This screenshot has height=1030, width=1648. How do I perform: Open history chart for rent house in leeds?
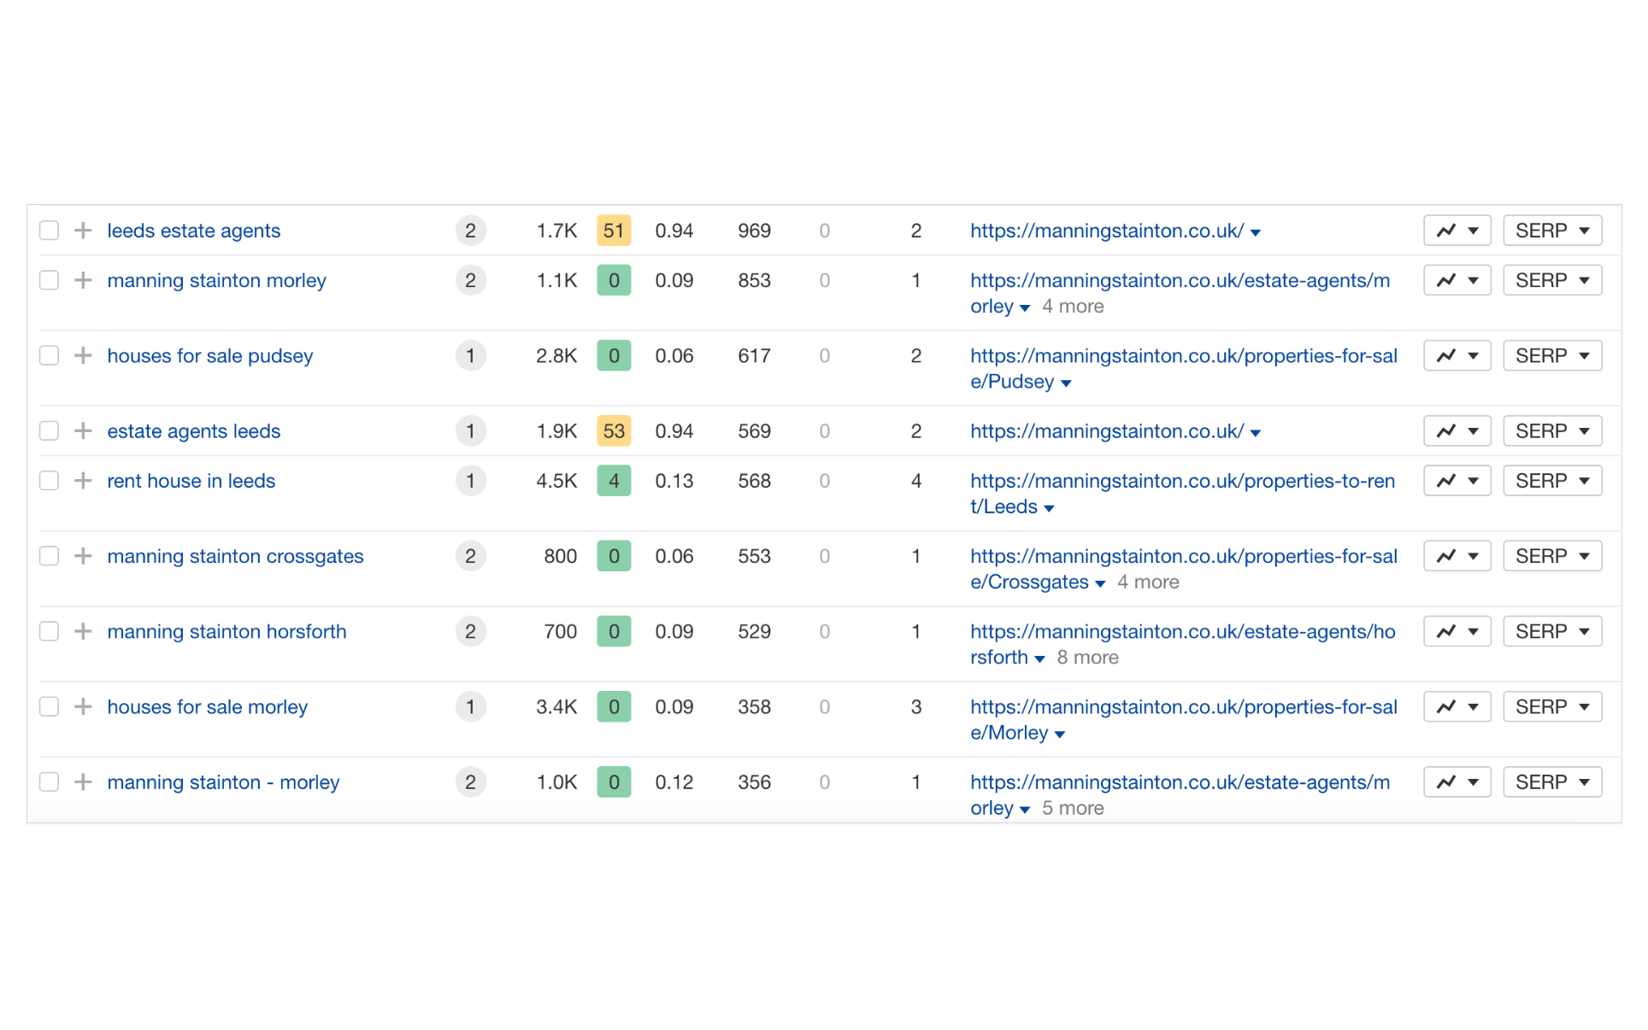click(1457, 481)
